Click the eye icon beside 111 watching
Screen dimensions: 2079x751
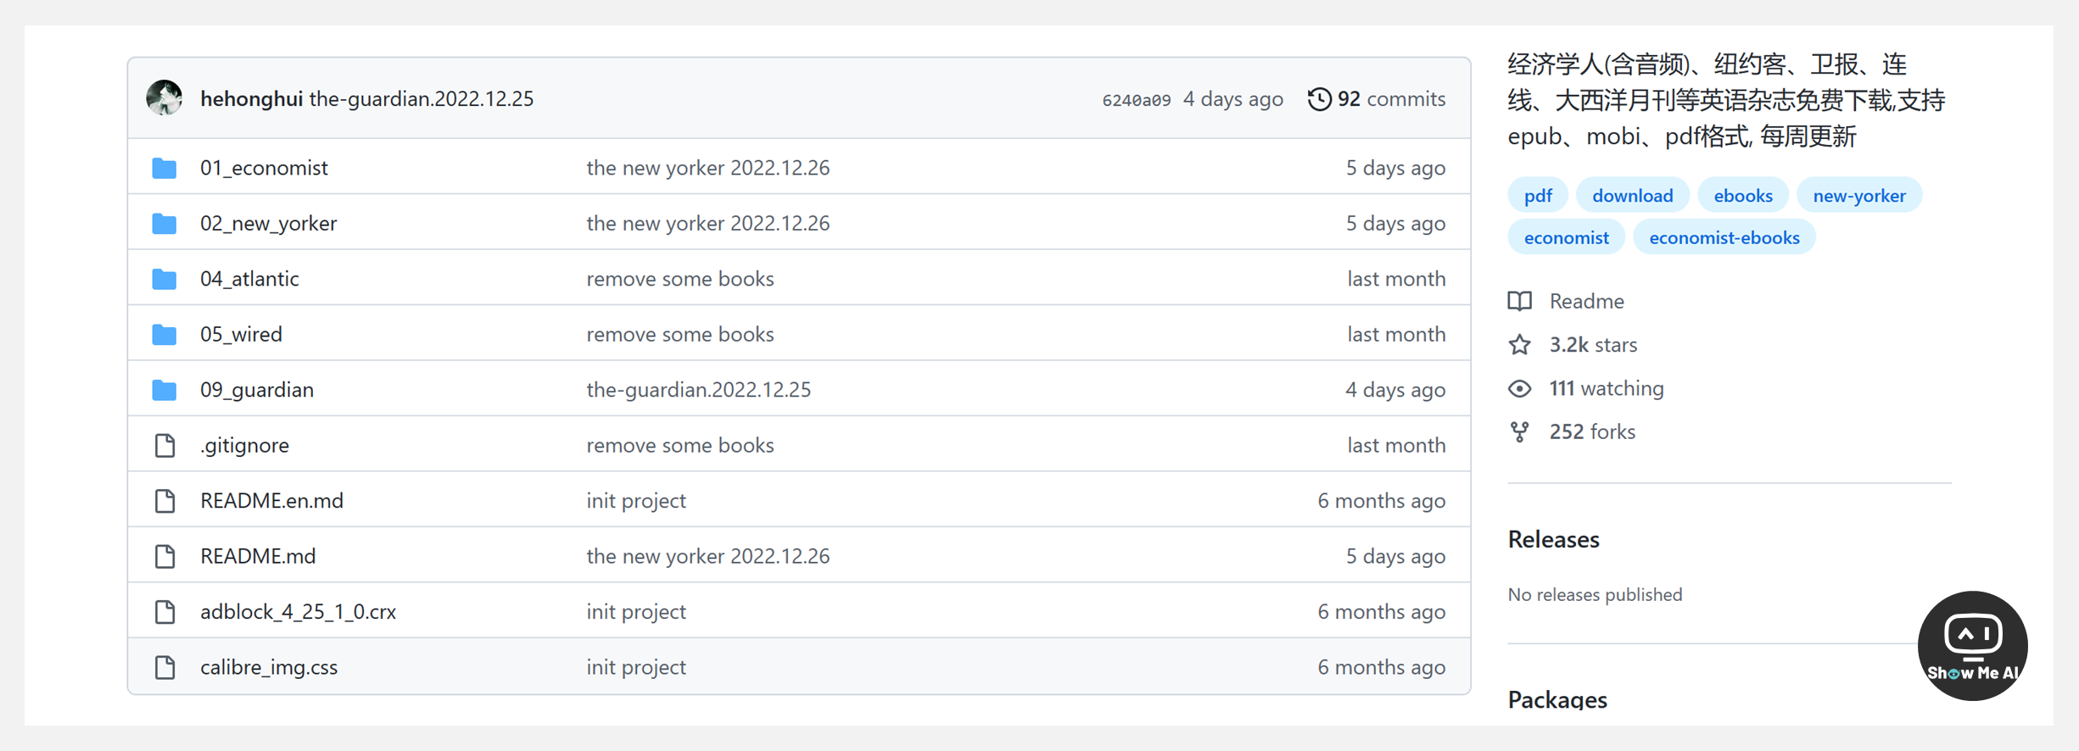point(1520,388)
